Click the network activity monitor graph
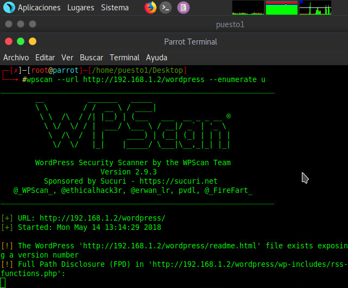 [x=315, y=8]
